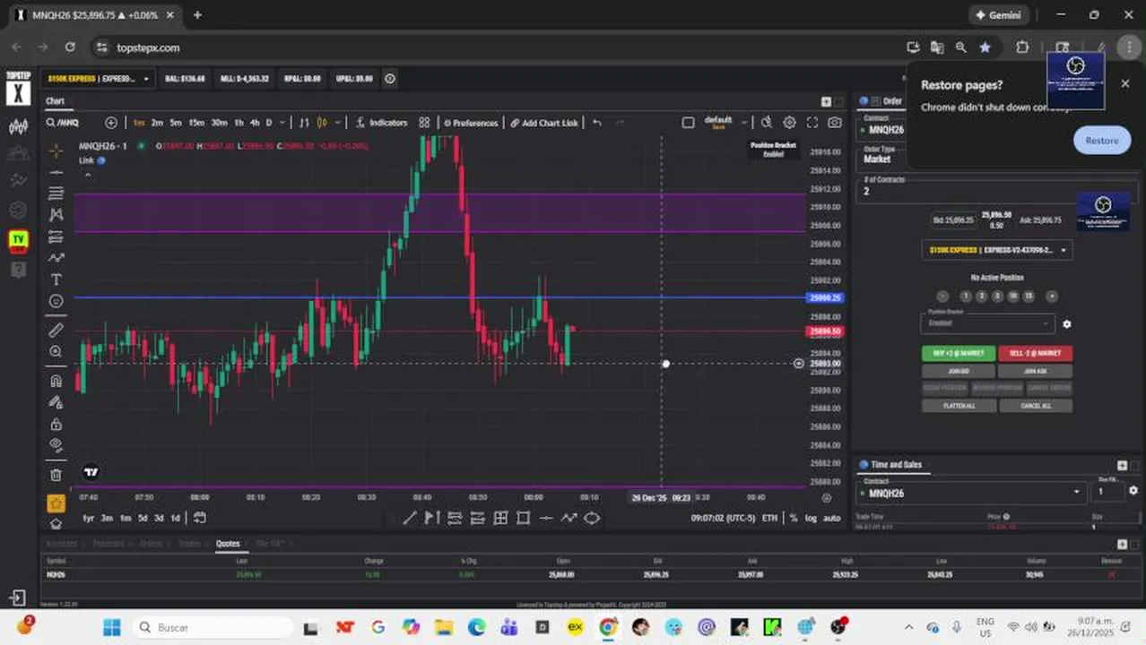Select the ruler measure tool
The height and width of the screenshot is (645, 1146).
pyautogui.click(x=56, y=331)
